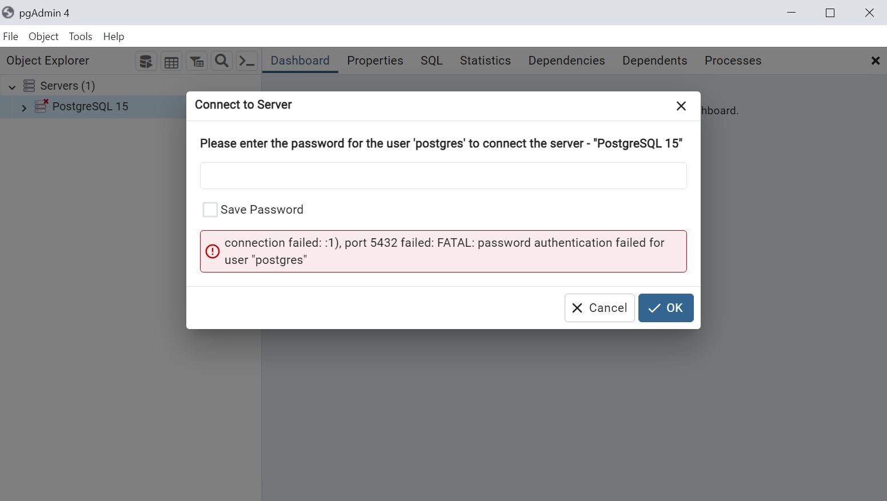The image size is (887, 501).
Task: Cancel the server connection dialog
Action: click(x=600, y=308)
